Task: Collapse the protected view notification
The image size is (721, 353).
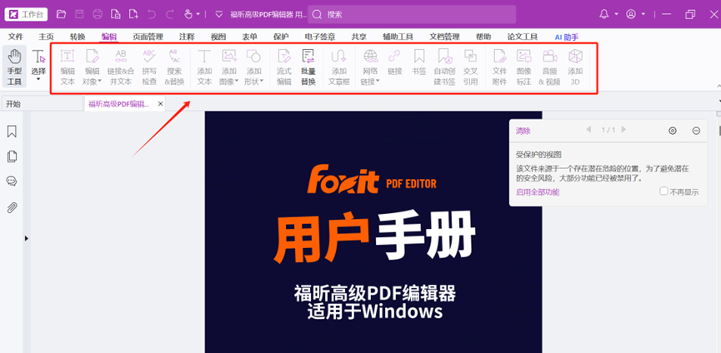Action: coord(696,131)
